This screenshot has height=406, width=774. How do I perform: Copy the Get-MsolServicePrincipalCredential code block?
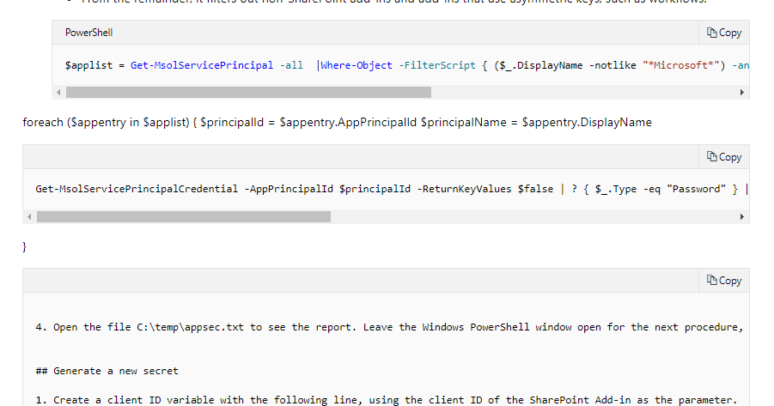(x=724, y=157)
